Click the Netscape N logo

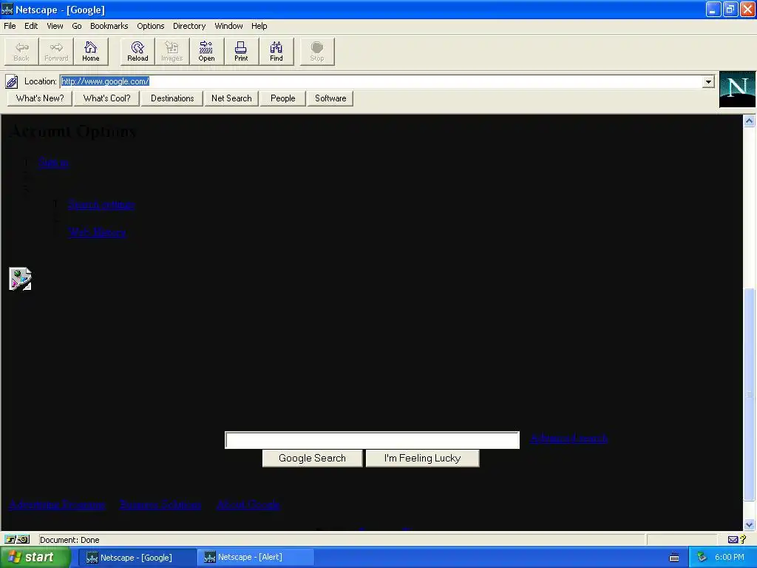coord(737,89)
